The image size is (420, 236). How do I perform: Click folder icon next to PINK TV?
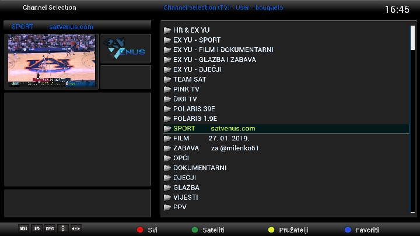click(167, 89)
